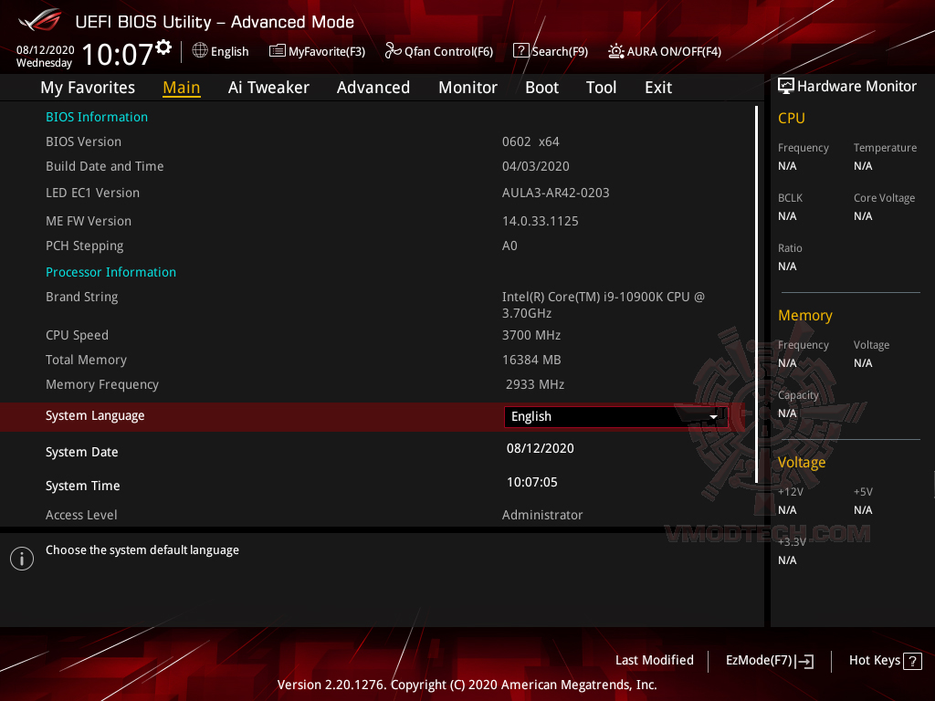Screen dimensions: 935x701
Task: Click BIOS Version value 0602 x64
Action: [531, 141]
